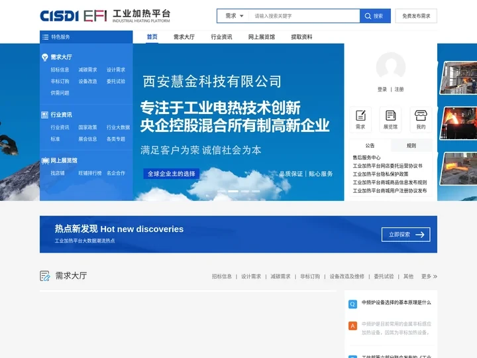Image resolution: width=477 pixels, height=358 pixels.
Task: Click the top factory thumbnail image
Action: tap(458, 78)
